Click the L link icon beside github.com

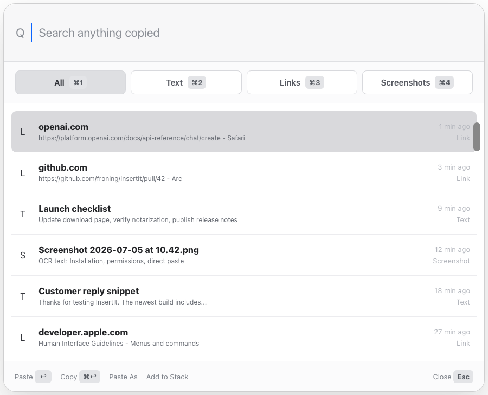point(23,173)
